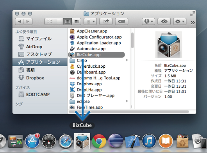
Task: Select the eclipse folder row
Action: (x=98, y=102)
